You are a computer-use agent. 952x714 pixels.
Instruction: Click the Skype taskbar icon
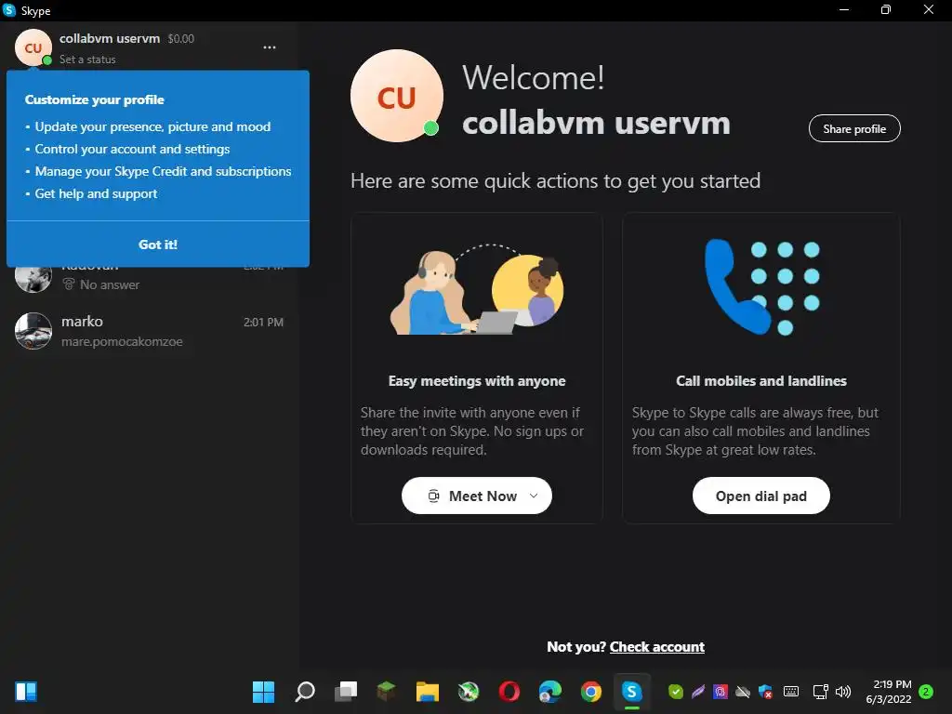click(x=632, y=692)
